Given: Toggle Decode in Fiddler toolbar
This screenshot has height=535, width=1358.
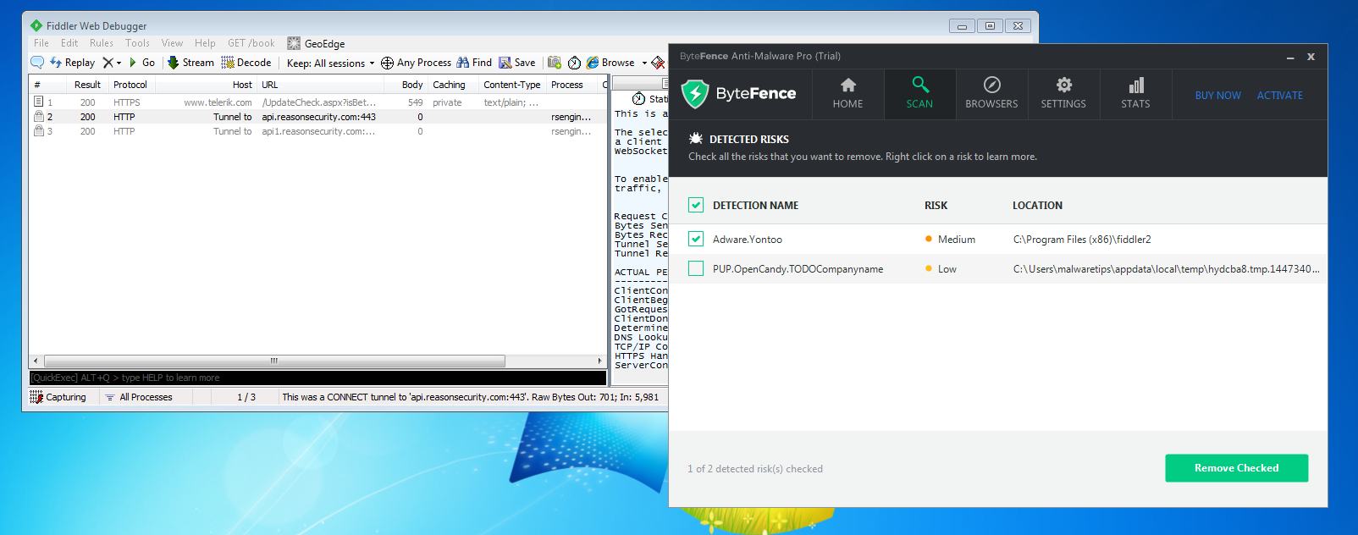Looking at the screenshot, I should [246, 63].
